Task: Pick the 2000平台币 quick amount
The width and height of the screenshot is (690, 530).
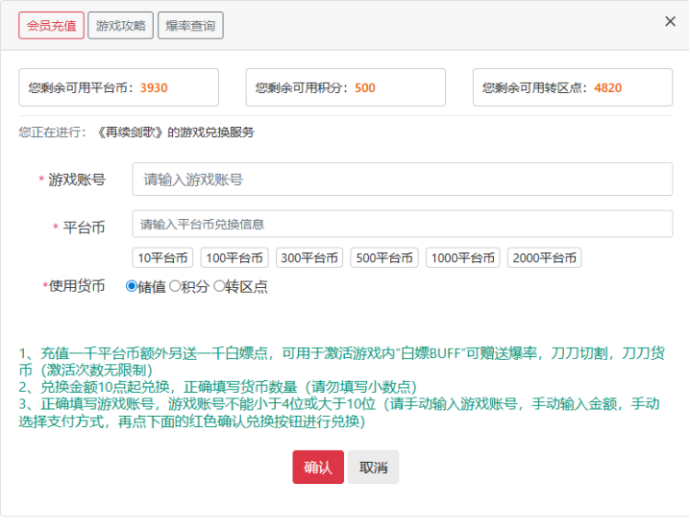Action: (545, 258)
